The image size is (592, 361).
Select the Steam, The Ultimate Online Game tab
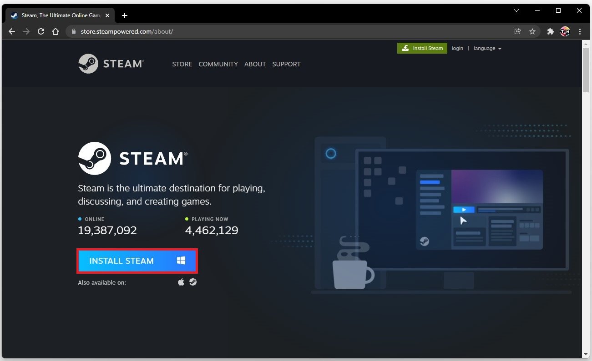pos(61,15)
